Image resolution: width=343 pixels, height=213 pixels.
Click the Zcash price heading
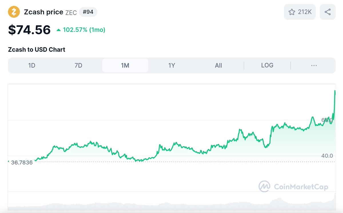pyautogui.click(x=43, y=12)
